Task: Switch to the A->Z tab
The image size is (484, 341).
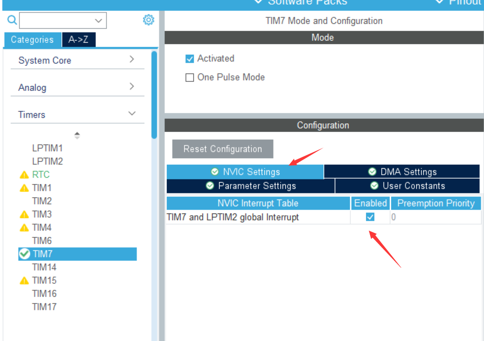Action: pyautogui.click(x=78, y=40)
